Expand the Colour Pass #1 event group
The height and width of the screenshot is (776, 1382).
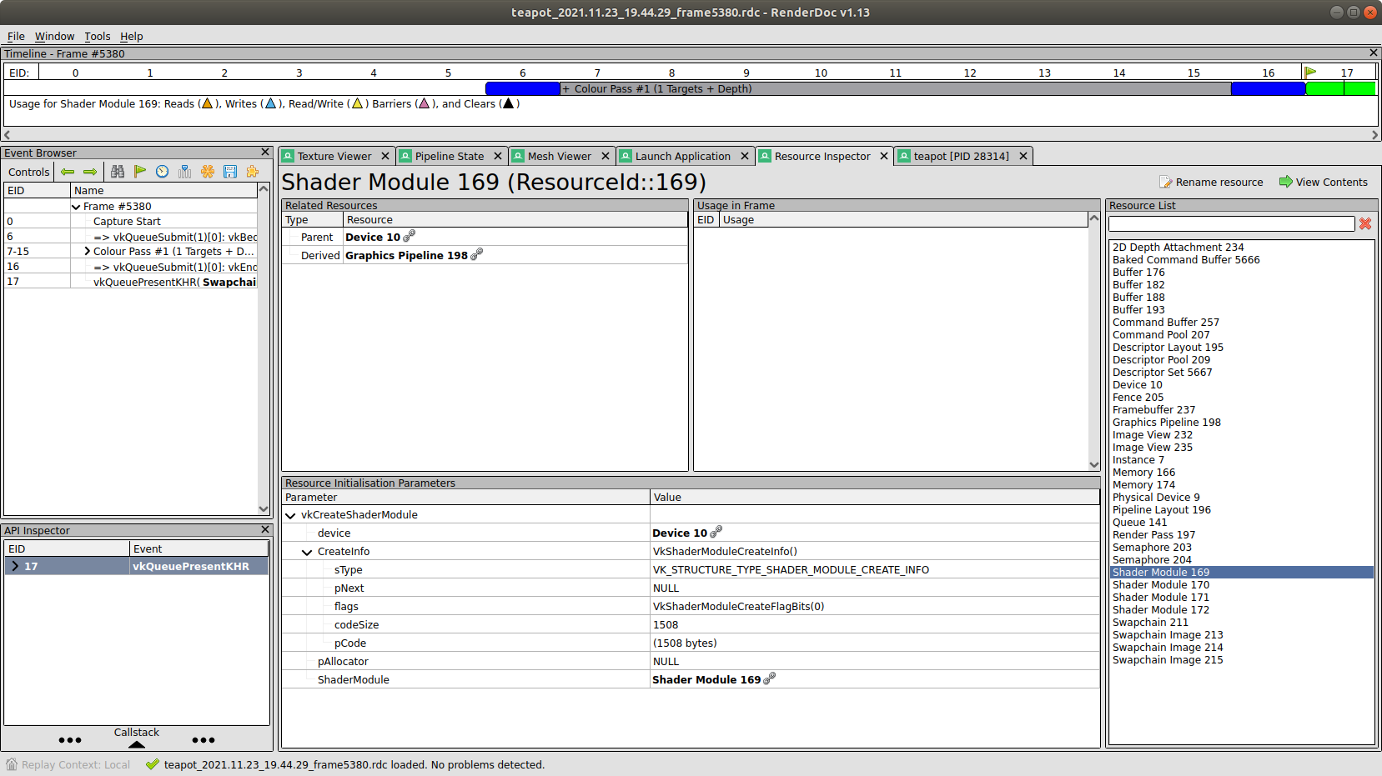point(87,252)
